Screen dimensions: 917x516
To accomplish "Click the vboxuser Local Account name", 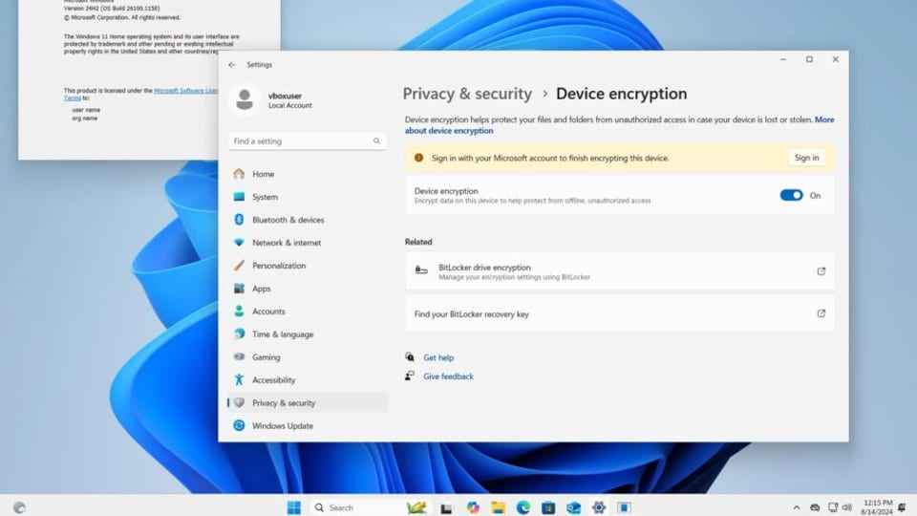I will click(290, 100).
